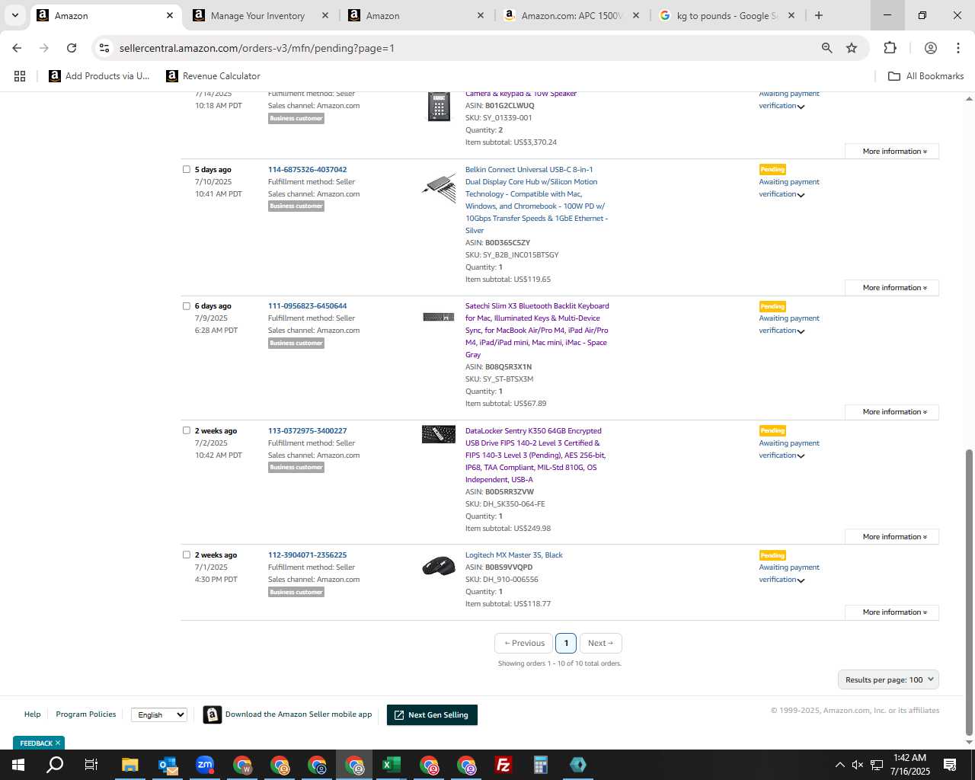
Task: Open Windows Start menu
Action: point(18,765)
